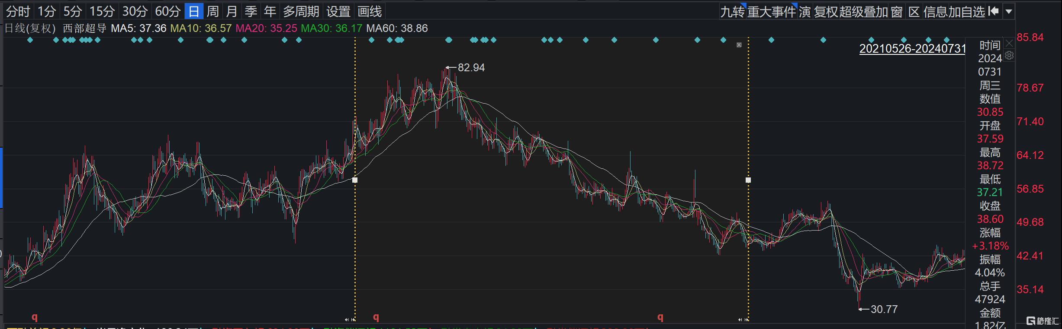
Task: Click the leftmost cyan diamond event marker
Action: coord(30,40)
